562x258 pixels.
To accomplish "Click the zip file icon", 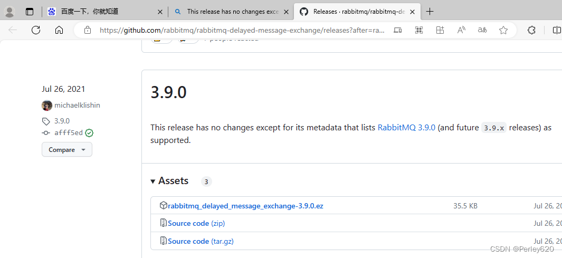I will 164,223.
